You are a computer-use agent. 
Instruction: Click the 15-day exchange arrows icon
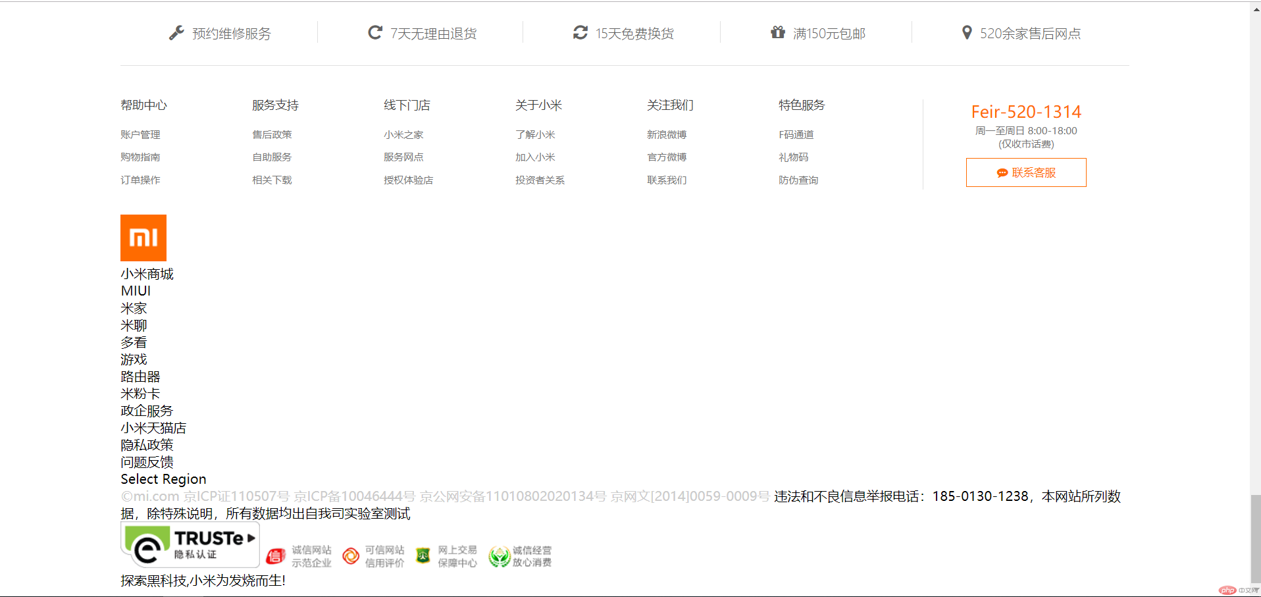click(x=580, y=32)
